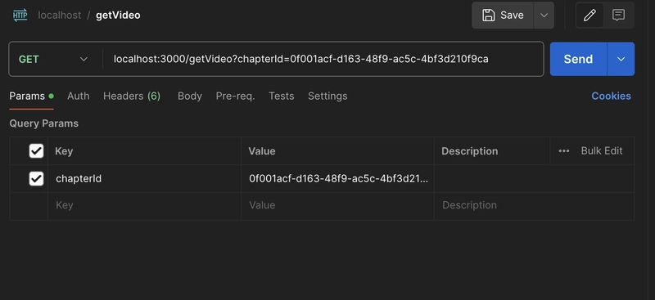Image resolution: width=655 pixels, height=300 pixels.
Task: Switch to Bulk Edit mode
Action: click(x=602, y=150)
